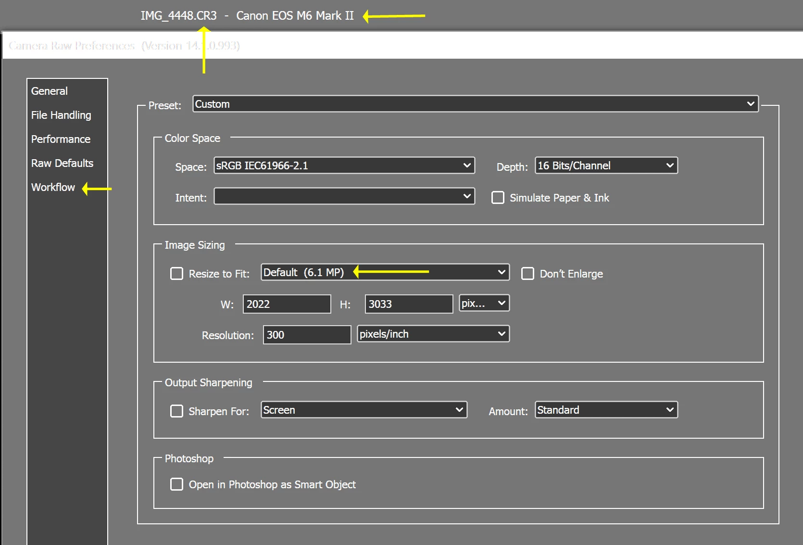Select the Workflow preferences section
Image resolution: width=803 pixels, height=545 pixels.
pos(53,187)
